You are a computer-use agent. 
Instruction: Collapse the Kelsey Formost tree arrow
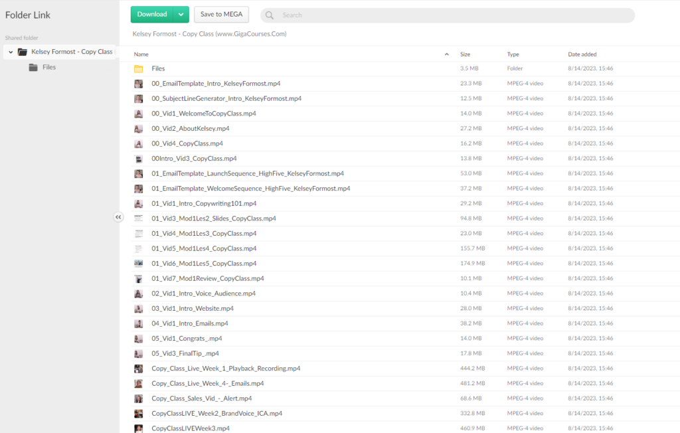tap(11, 52)
